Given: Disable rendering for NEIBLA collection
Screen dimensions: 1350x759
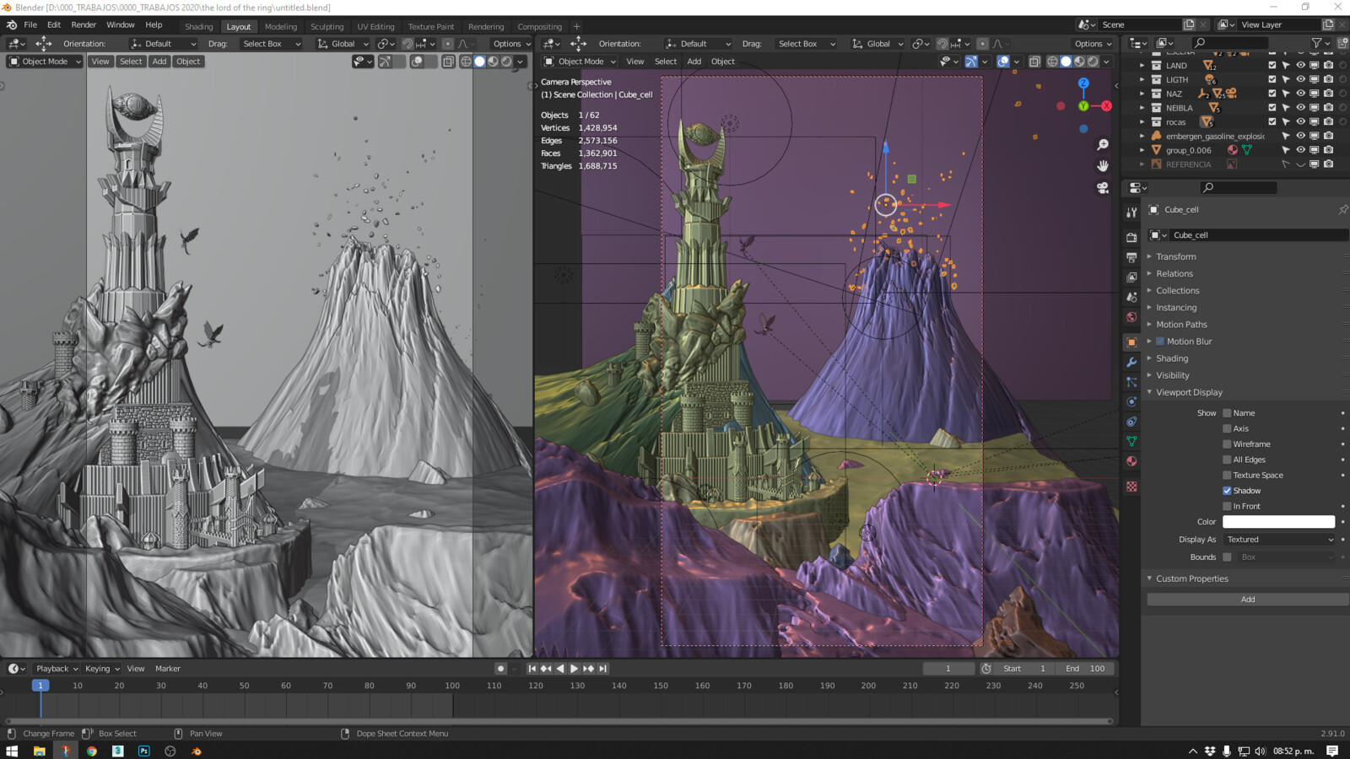Looking at the screenshot, I should pyautogui.click(x=1328, y=108).
